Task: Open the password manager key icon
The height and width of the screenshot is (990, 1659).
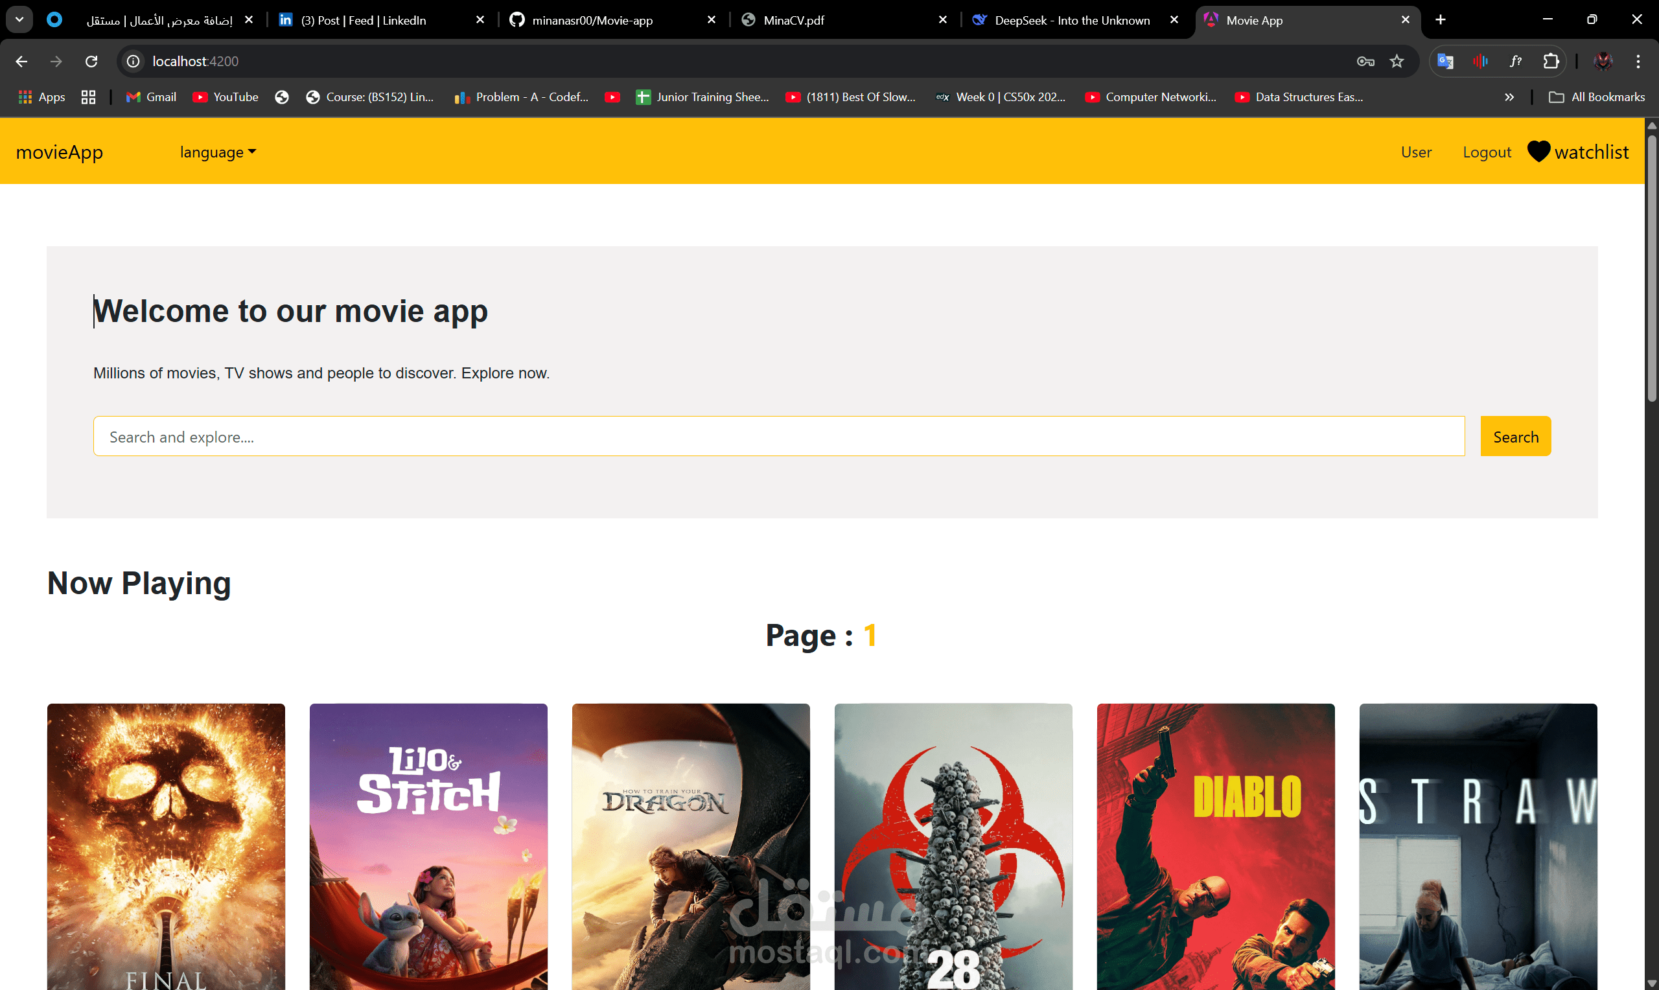Action: 1365,62
